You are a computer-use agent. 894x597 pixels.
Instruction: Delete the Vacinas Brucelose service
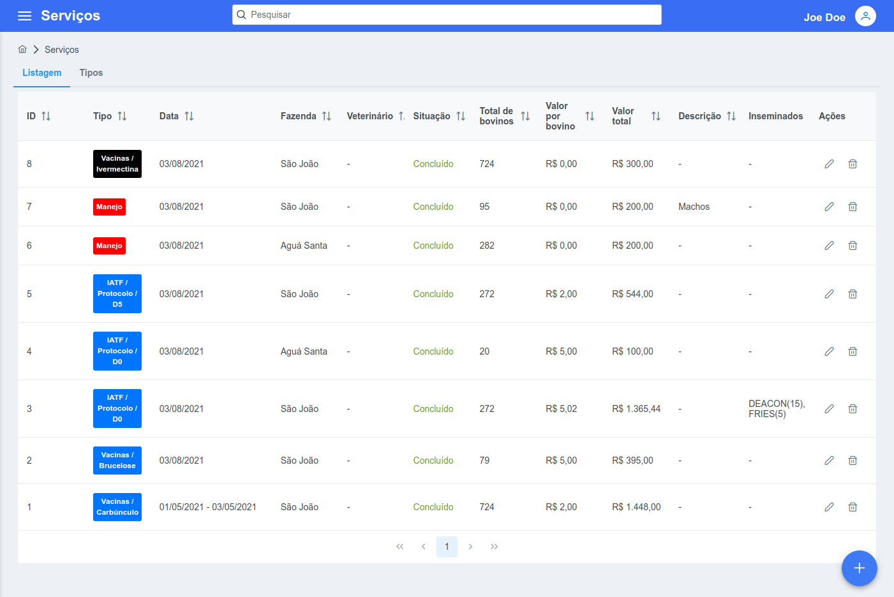coord(853,461)
